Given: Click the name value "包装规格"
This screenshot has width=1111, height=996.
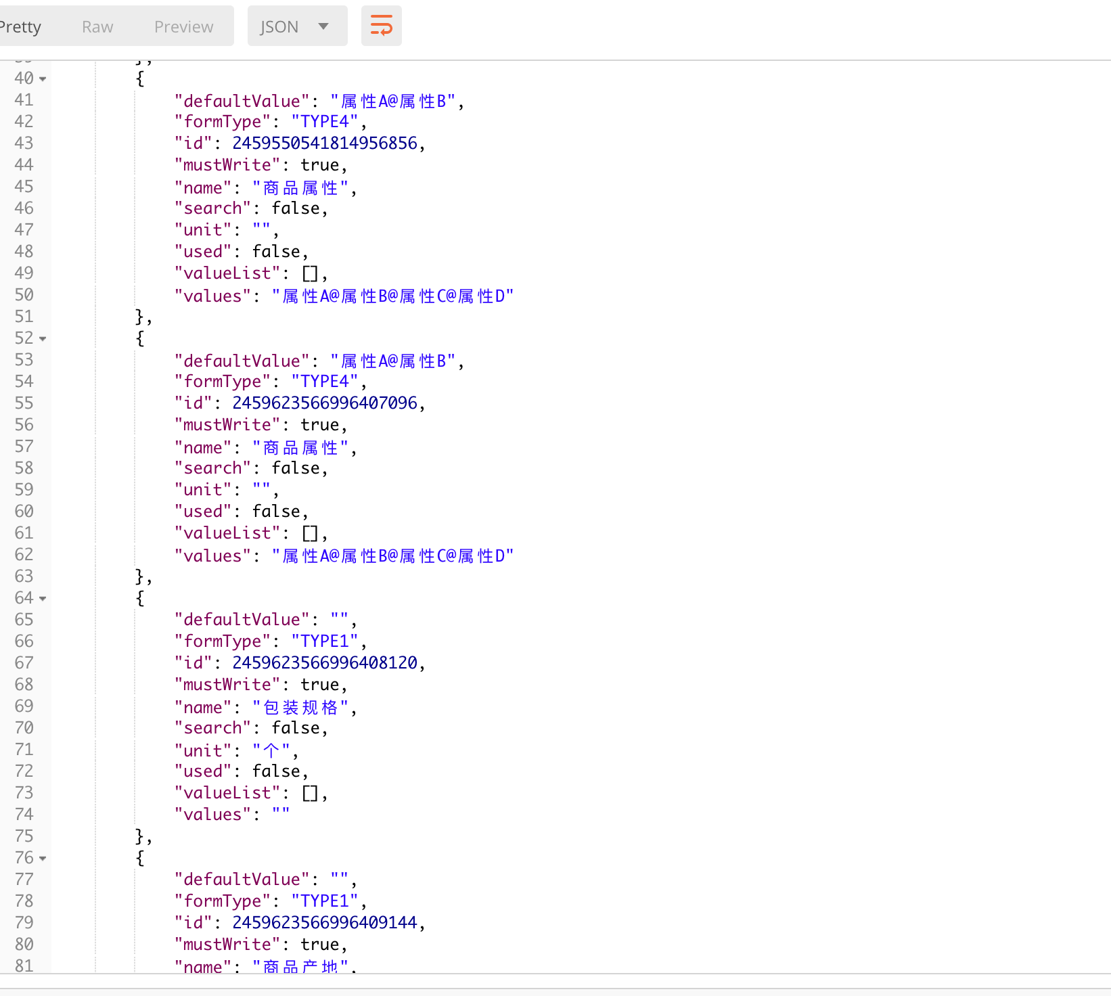Looking at the screenshot, I should 300,708.
